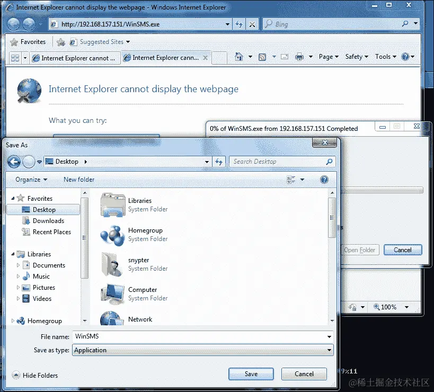The image size is (434, 392).
Task: Click the File name input field
Action: [x=202, y=336]
